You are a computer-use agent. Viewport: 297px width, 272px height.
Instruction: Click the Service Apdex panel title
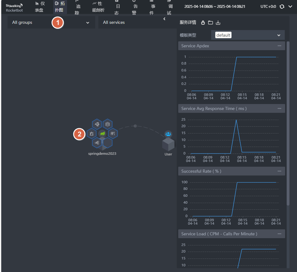[195, 46]
